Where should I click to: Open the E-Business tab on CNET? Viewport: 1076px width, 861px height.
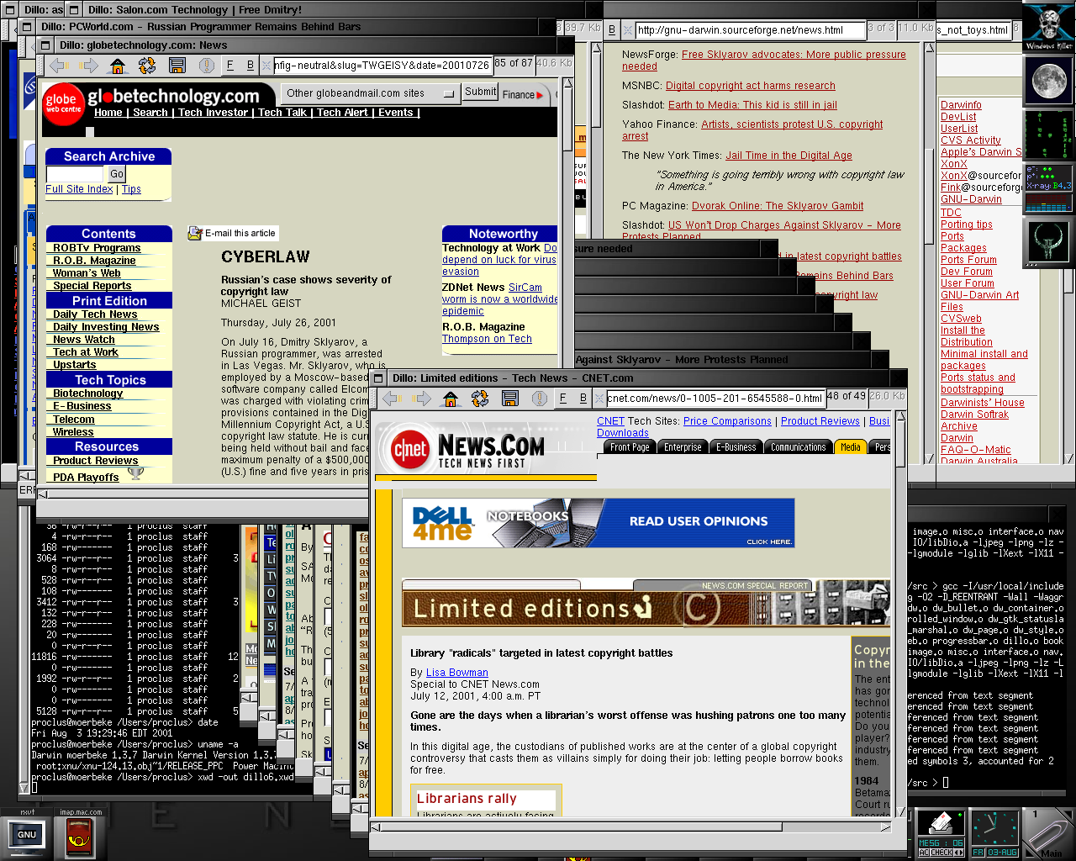point(736,447)
